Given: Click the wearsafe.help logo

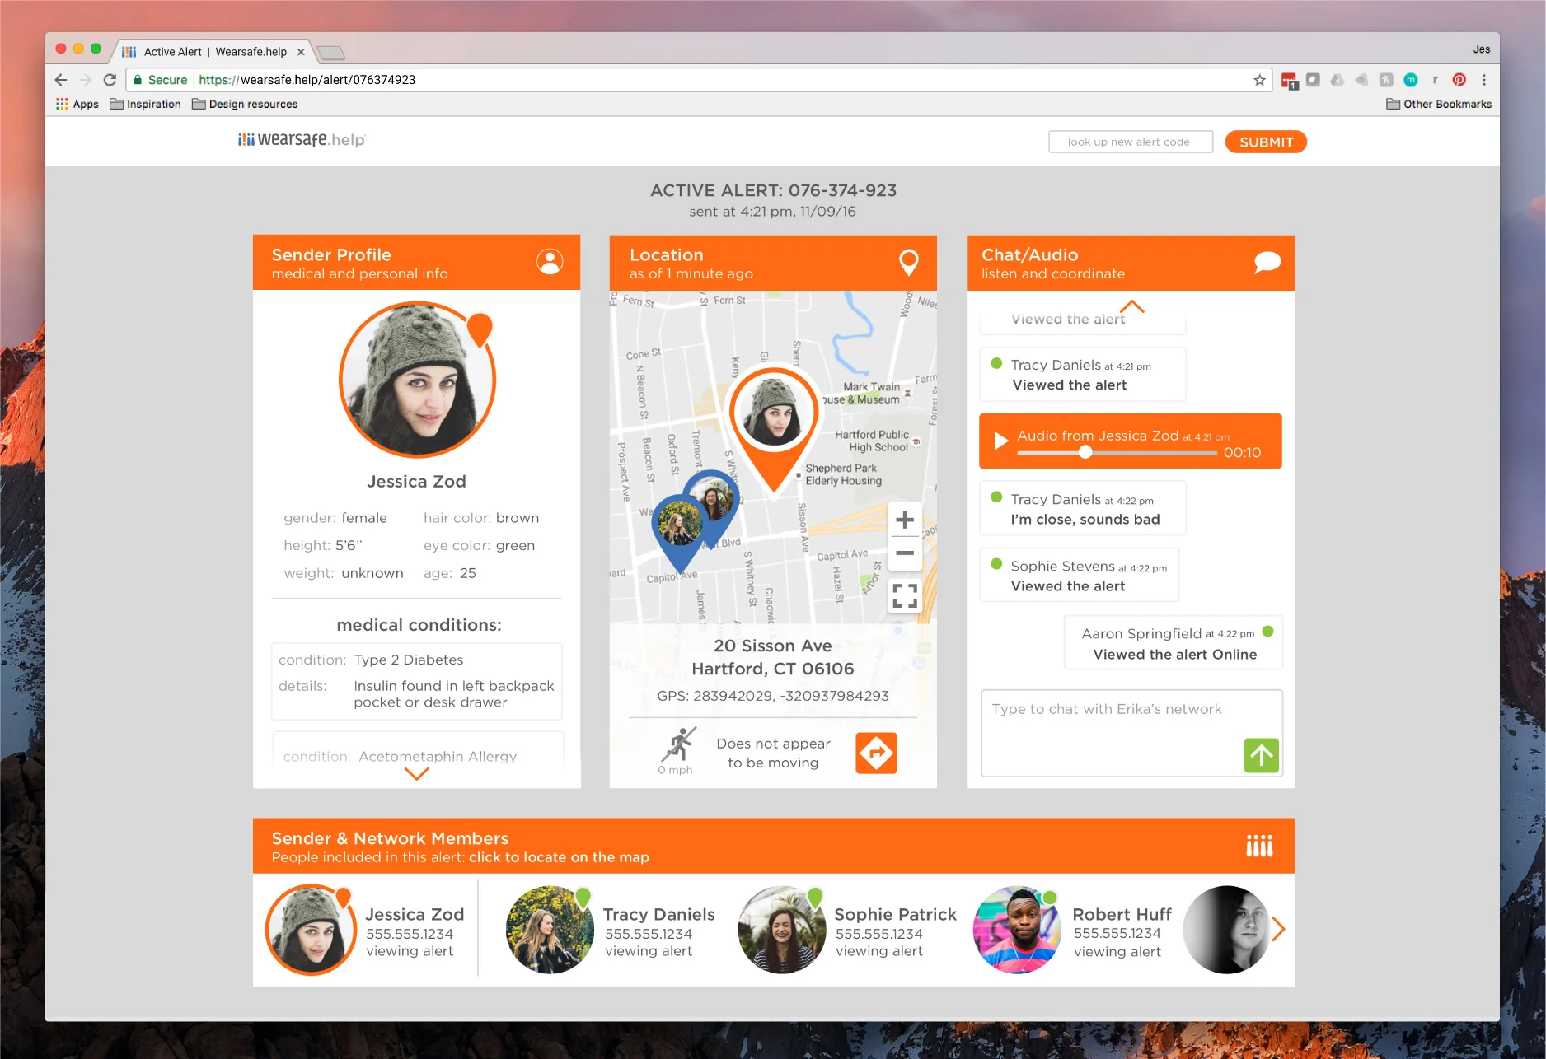Looking at the screenshot, I should [302, 140].
